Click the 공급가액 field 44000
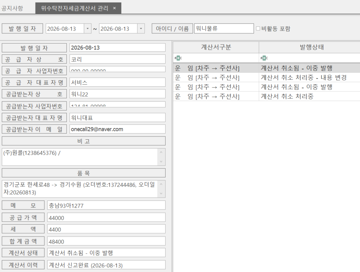 pyautogui.click(x=106, y=218)
